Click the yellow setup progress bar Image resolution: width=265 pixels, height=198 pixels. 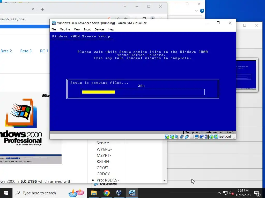[99, 92]
